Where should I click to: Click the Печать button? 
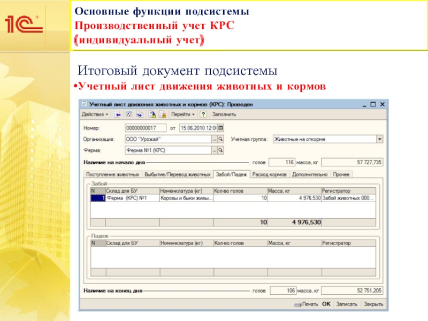point(307,304)
